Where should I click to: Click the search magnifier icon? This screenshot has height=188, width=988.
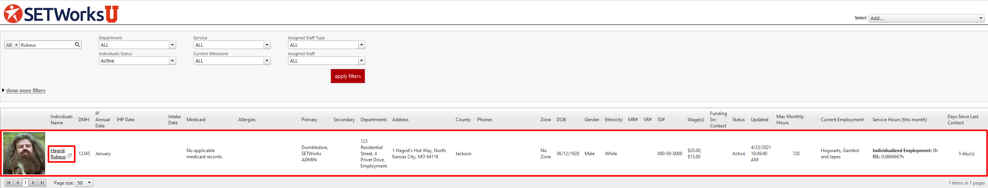click(x=77, y=45)
